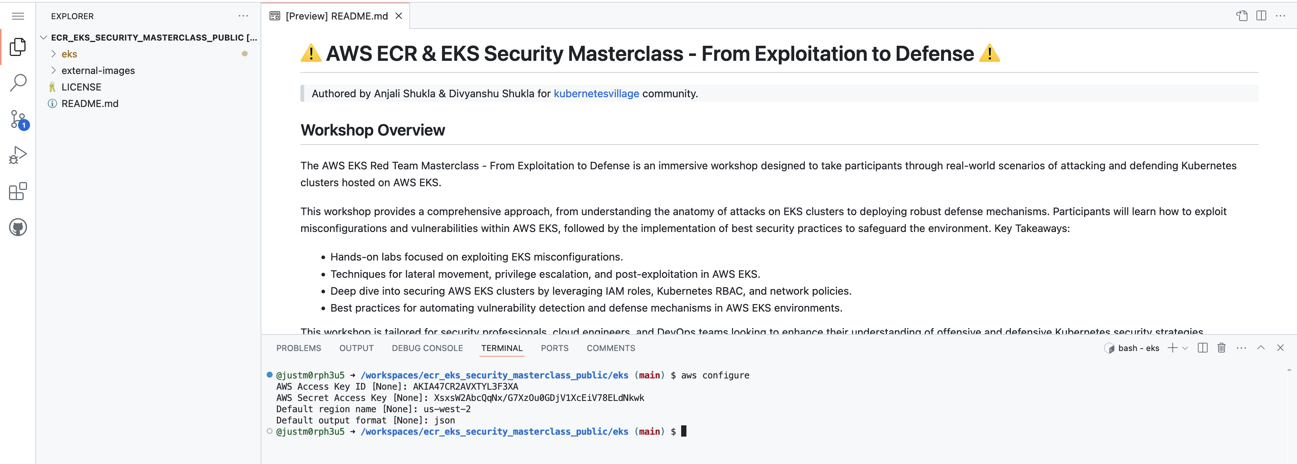This screenshot has height=464, width=1297.
Task: Open the Explorer view in activity bar
Action: 18,47
